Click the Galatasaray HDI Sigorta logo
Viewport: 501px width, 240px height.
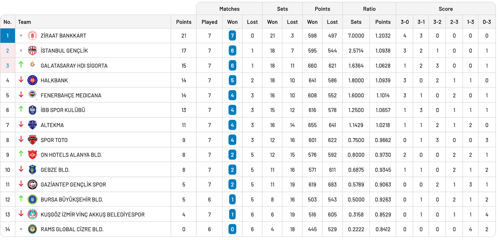click(x=32, y=66)
